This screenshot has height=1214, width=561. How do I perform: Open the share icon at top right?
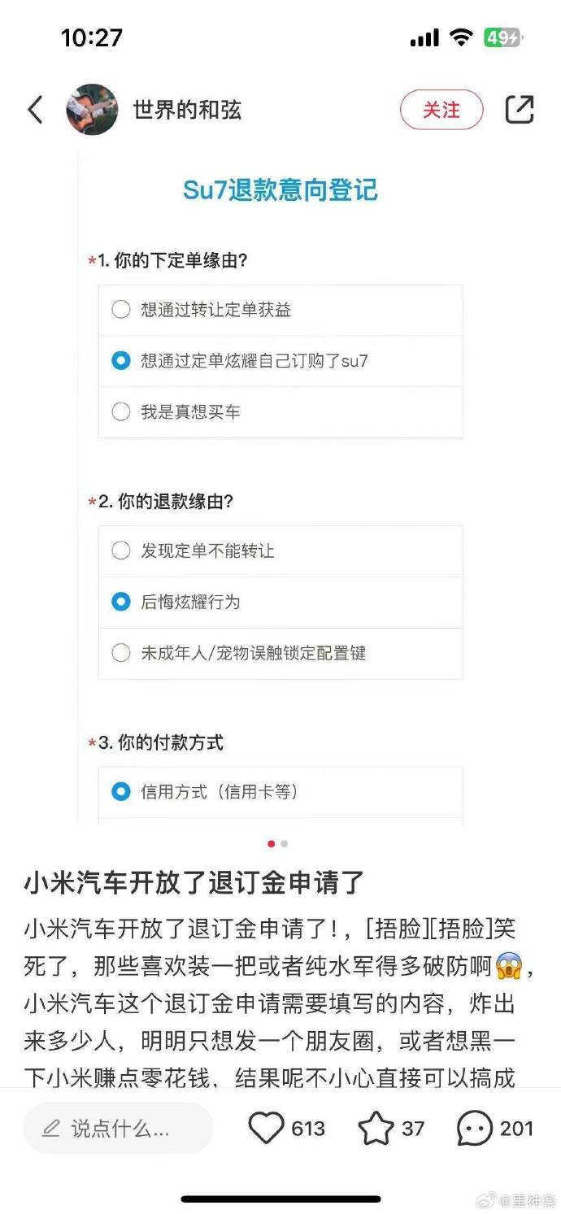pyautogui.click(x=520, y=110)
